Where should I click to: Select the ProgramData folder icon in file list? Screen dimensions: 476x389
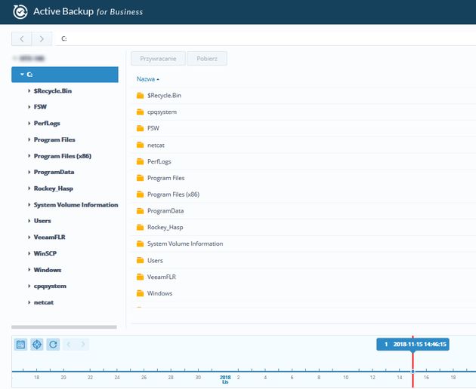[x=140, y=211]
